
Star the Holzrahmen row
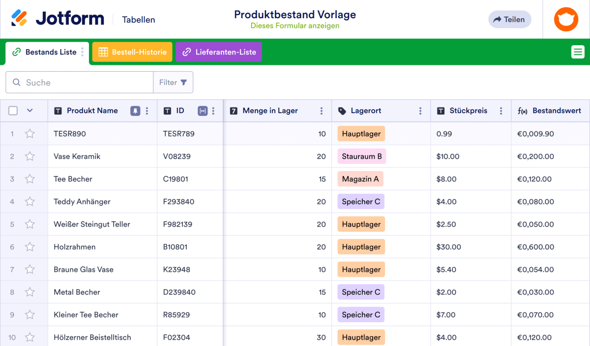tap(30, 247)
